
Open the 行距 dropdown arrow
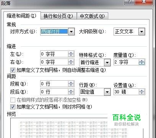pos(107,92)
